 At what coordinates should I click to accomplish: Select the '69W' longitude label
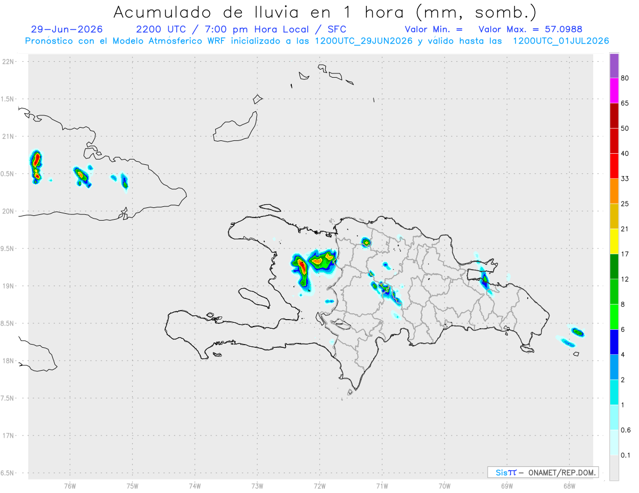tap(507, 486)
